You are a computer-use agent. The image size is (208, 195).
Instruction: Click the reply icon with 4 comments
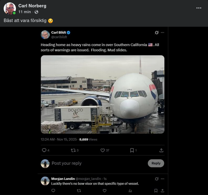tap(44, 150)
